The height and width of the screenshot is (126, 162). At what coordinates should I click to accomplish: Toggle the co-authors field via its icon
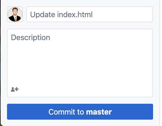15,89
